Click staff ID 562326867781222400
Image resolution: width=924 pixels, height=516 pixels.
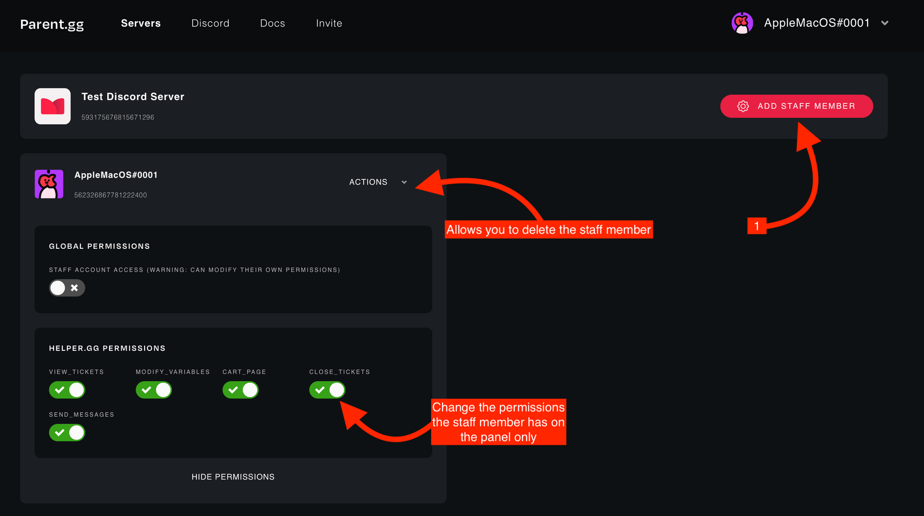coord(110,195)
